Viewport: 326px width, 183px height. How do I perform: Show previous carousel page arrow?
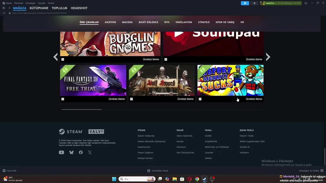coord(56,57)
